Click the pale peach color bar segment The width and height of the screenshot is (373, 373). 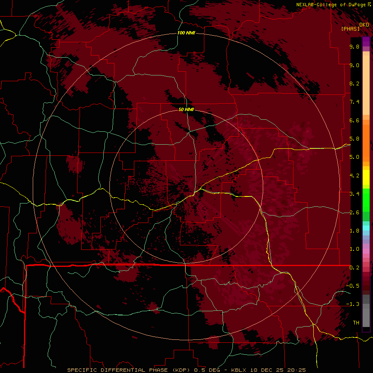click(366, 86)
